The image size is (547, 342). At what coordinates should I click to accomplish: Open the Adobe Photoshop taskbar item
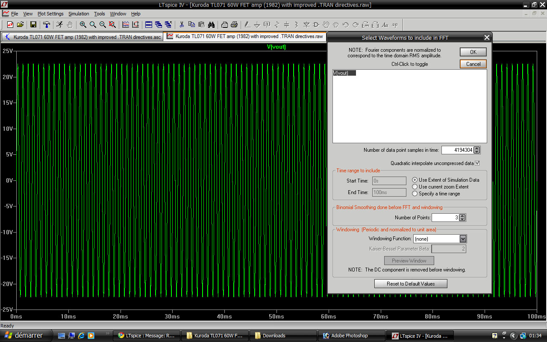click(x=351, y=336)
